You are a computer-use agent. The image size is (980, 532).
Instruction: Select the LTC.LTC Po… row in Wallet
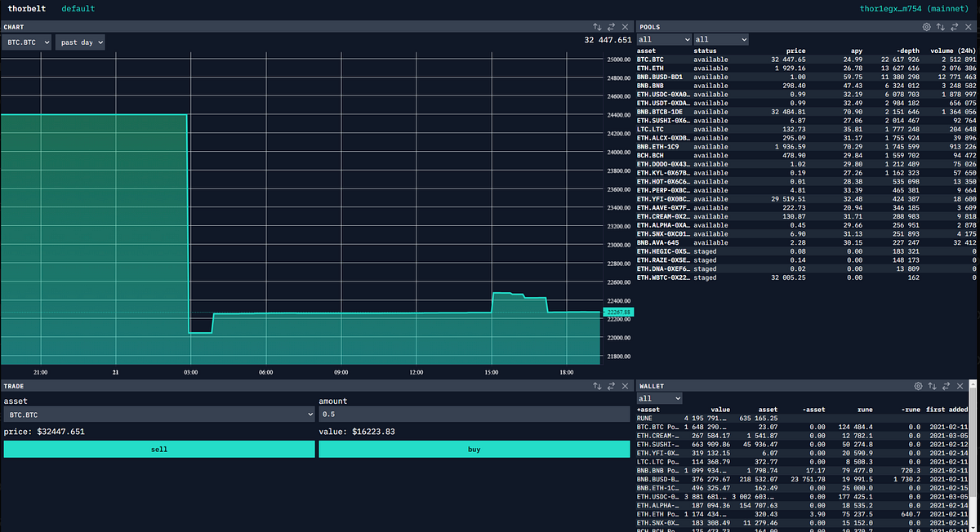pyautogui.click(x=802, y=462)
